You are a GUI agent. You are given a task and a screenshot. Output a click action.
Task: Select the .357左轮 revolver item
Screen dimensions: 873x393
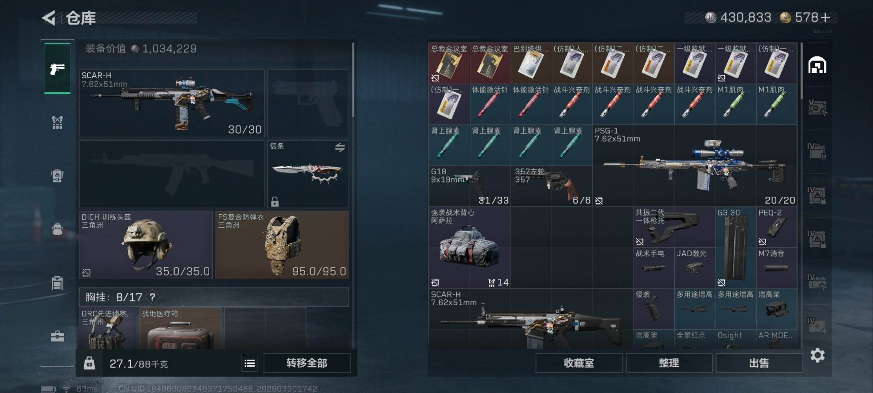[x=552, y=186]
